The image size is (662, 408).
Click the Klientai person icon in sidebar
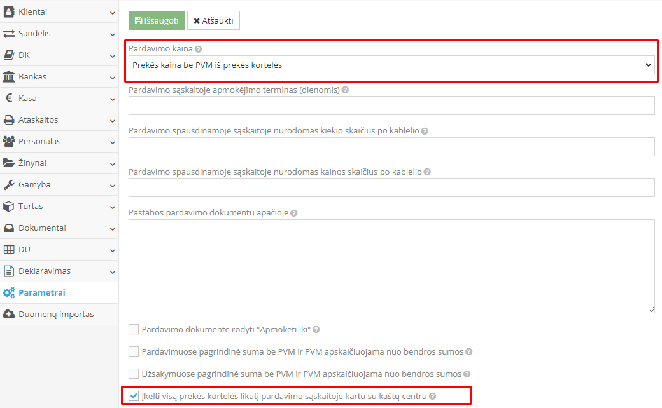pyautogui.click(x=9, y=11)
